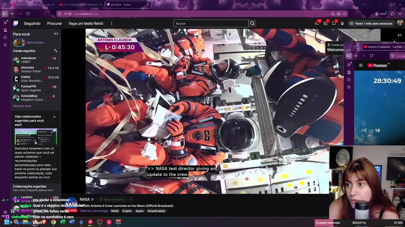Open Twitch inbox icon with badge 2
This screenshot has width=405, height=227.
pyautogui.click(x=325, y=23)
